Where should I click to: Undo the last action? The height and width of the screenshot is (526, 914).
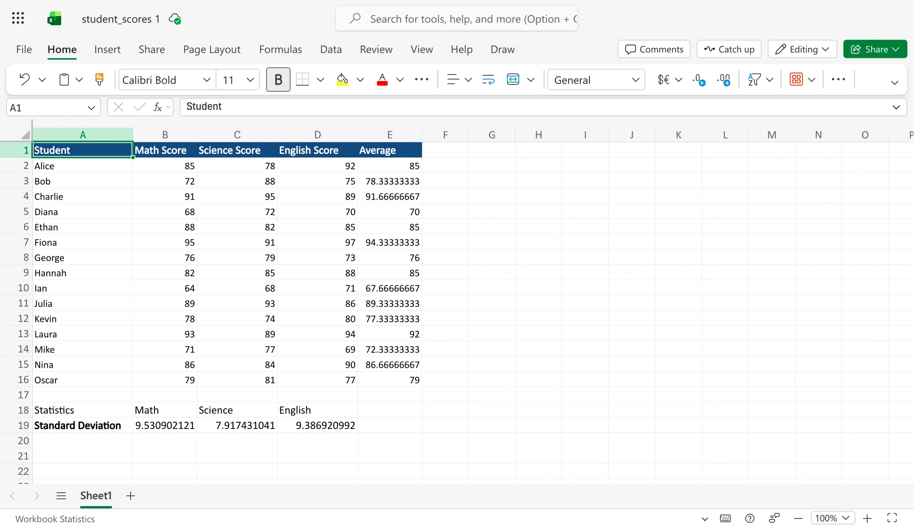pyautogui.click(x=25, y=79)
